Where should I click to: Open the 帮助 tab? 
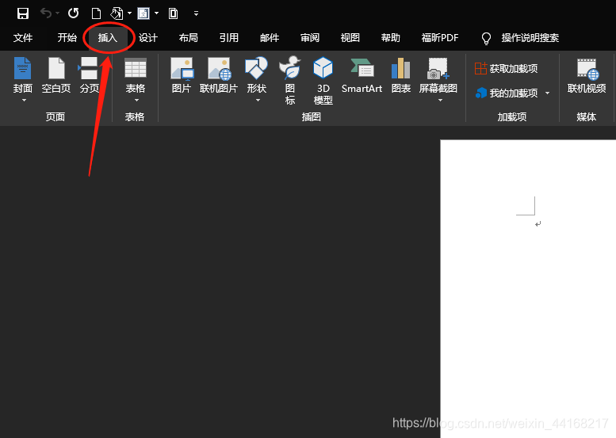391,38
